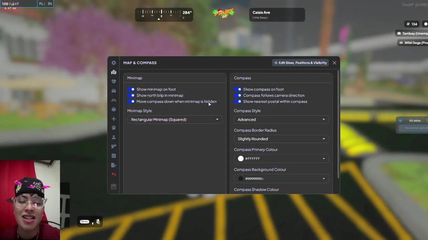Image resolution: width=428 pixels, height=240 pixels.
Task: Open the car vehicle settings icon
Action: (114, 91)
